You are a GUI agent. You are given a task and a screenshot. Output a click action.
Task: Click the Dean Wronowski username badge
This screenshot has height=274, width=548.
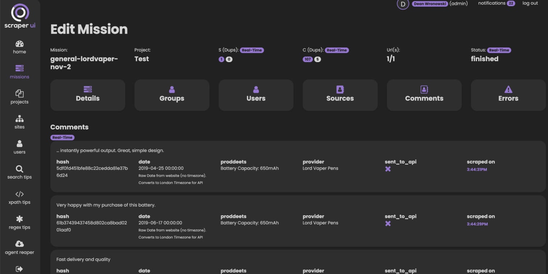[x=430, y=4]
